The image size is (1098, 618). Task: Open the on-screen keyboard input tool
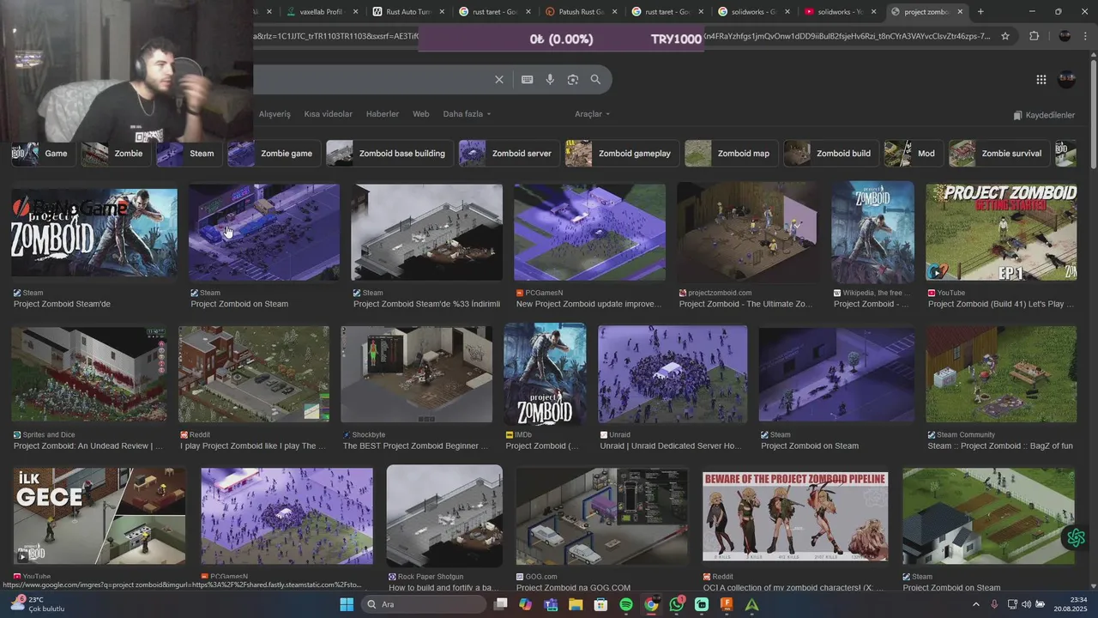pyautogui.click(x=528, y=80)
